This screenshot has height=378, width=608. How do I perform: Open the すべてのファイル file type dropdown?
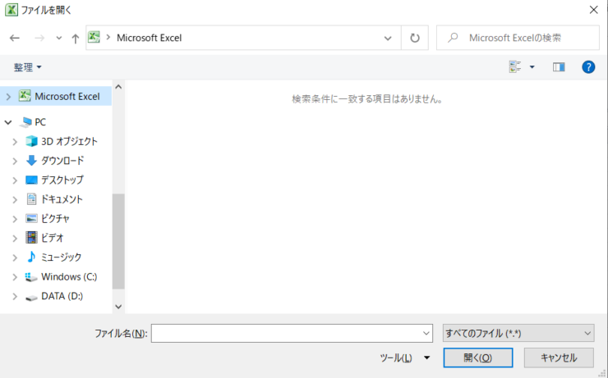click(x=518, y=333)
